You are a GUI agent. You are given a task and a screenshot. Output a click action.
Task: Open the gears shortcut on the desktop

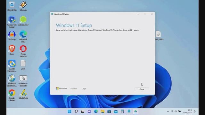(x=23, y=80)
